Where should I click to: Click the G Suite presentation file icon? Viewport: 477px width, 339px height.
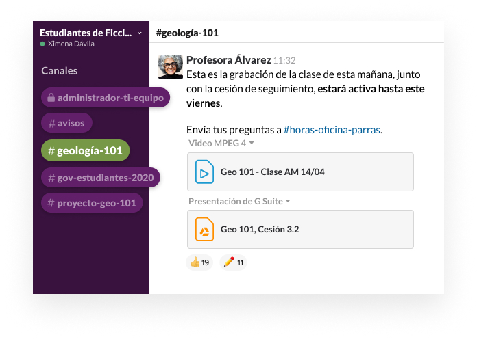(204, 230)
